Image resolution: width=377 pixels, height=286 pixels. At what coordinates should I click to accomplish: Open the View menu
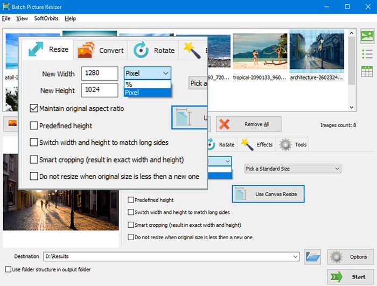point(22,18)
